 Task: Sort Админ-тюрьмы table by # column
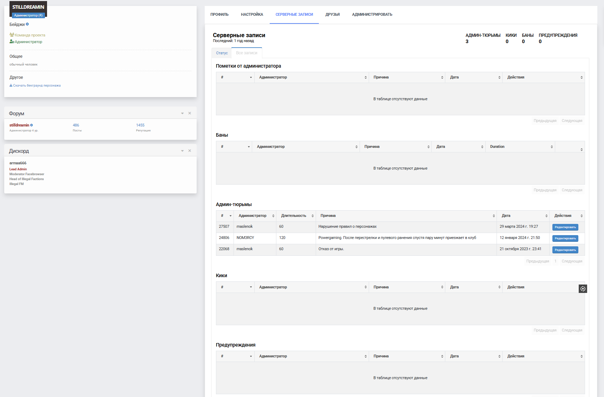[225, 216]
